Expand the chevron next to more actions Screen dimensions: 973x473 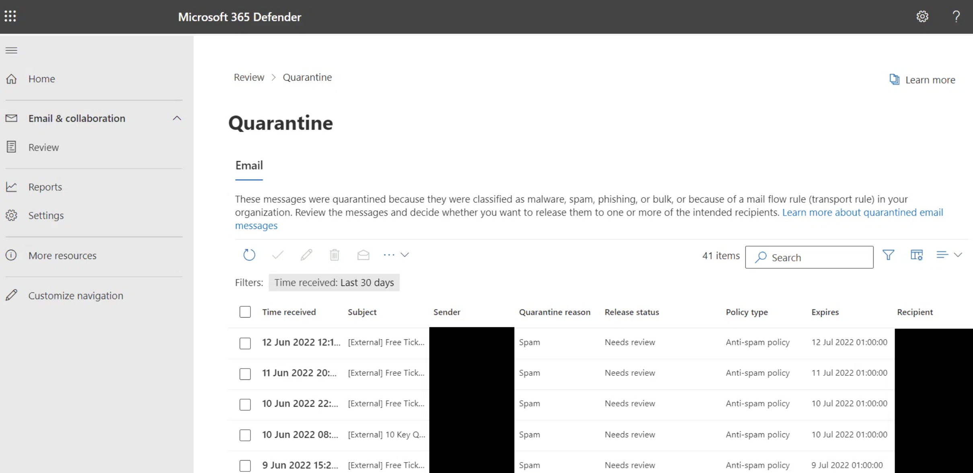tap(404, 255)
